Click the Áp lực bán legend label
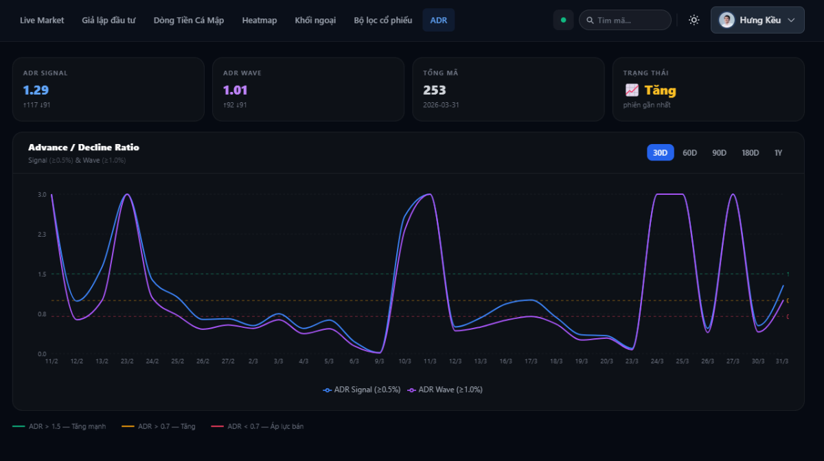The width and height of the screenshot is (824, 461). coord(286,426)
